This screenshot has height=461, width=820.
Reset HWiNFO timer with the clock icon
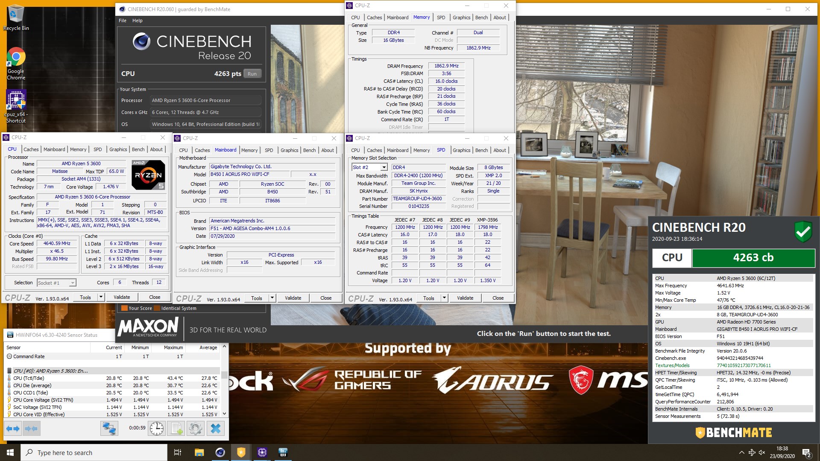[x=157, y=428]
